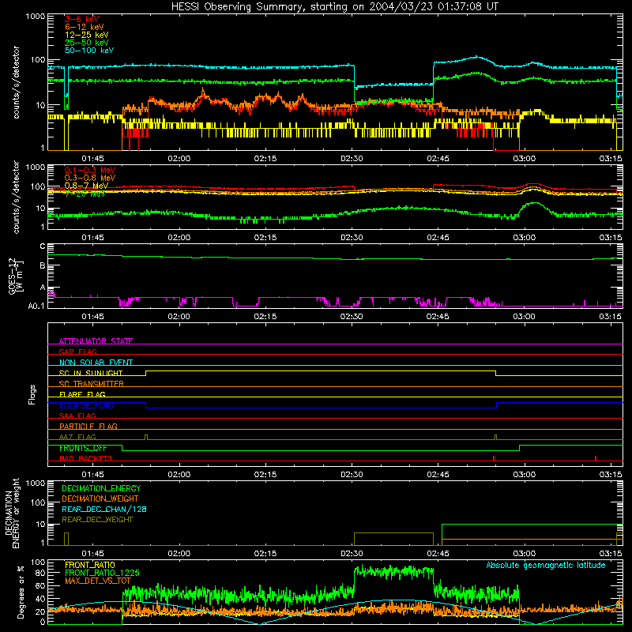
Task: Click the Degrees or % axis title
Action: [21, 592]
